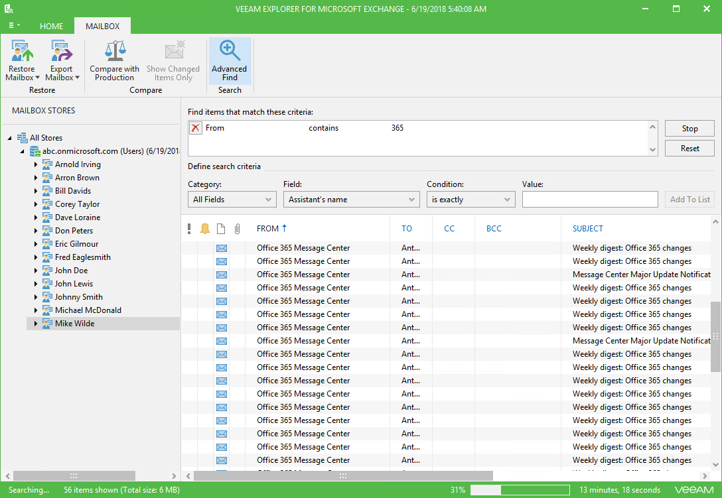Expand Mike Wilde mailbox
722x498 pixels.
(x=36, y=324)
